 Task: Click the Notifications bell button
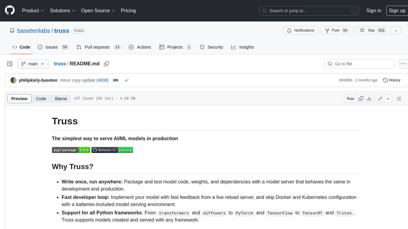[301, 31]
